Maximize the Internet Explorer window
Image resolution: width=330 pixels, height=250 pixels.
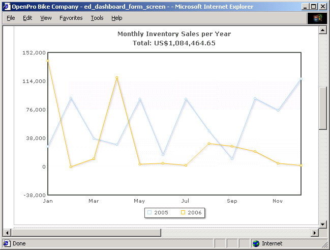pos(313,7)
